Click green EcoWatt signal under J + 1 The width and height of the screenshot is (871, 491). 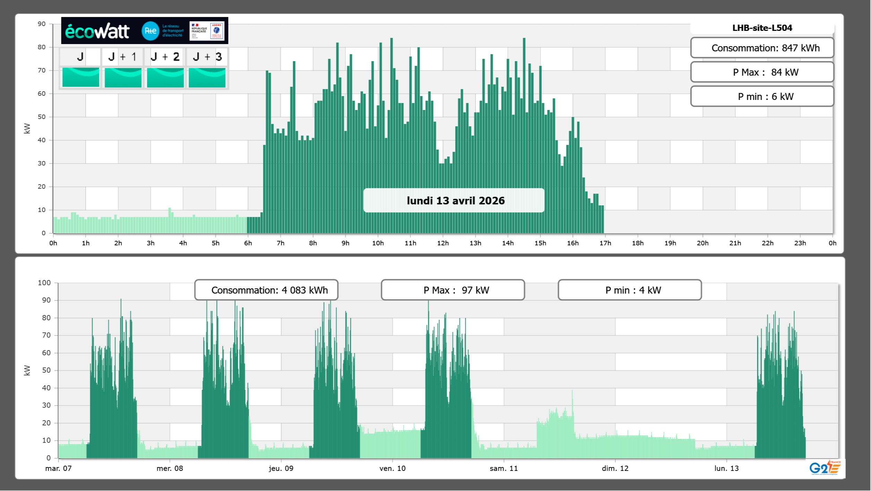(123, 77)
